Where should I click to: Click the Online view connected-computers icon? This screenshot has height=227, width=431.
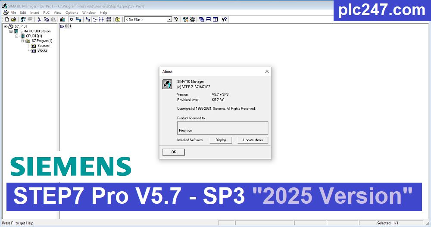coord(78,19)
